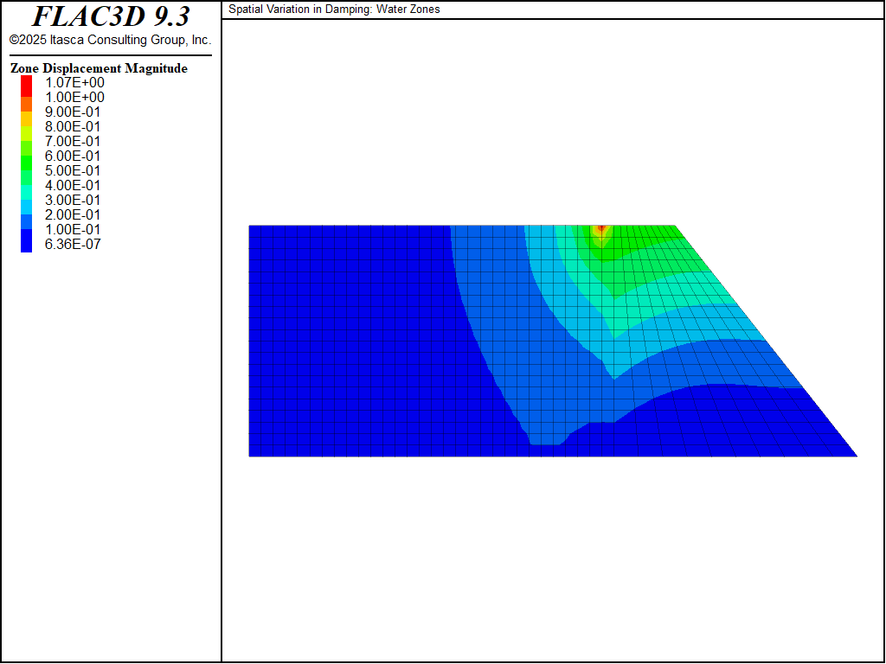The image size is (886, 664).
Task: Select the 1.00E-01 legend value text
Action: [x=74, y=230]
